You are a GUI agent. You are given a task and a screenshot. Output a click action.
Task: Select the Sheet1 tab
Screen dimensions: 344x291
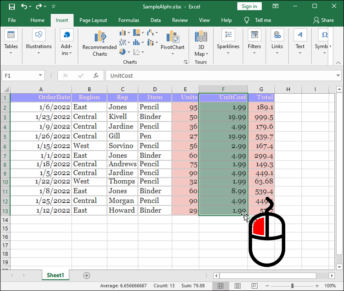(x=55, y=275)
